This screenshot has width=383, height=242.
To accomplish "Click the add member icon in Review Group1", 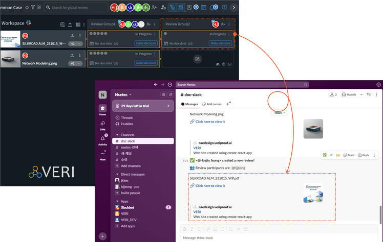I will click(148, 24).
